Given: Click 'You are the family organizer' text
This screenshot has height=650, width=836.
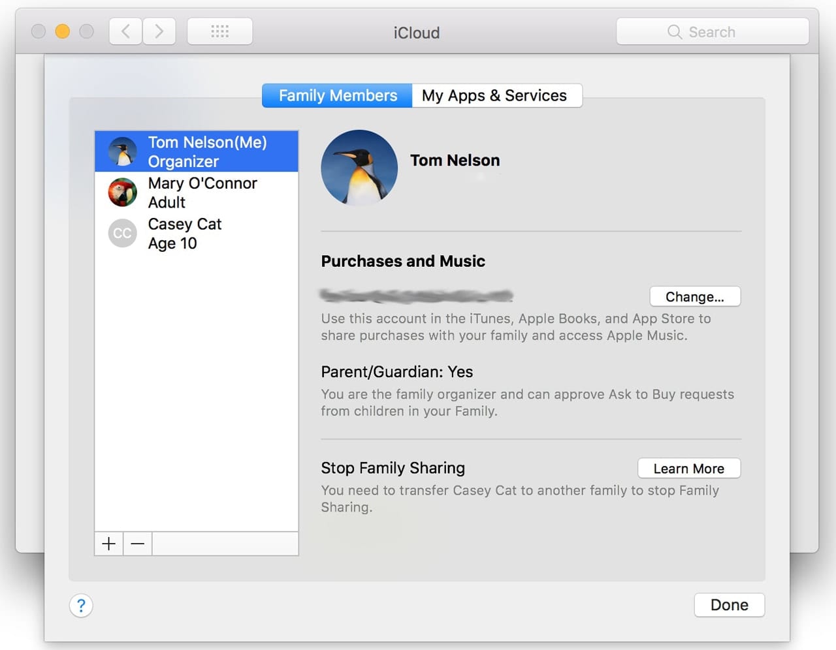Looking at the screenshot, I should click(528, 403).
